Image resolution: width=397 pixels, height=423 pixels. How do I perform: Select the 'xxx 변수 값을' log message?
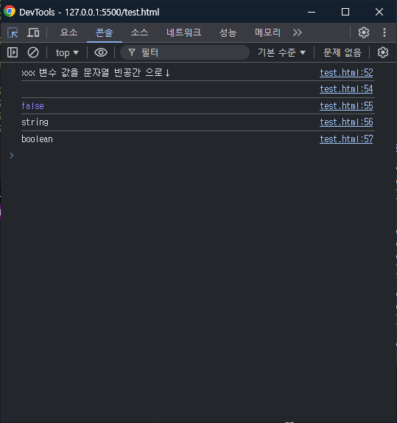tap(96, 72)
